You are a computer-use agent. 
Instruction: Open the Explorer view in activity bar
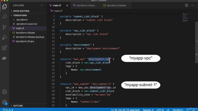pos(4,6)
